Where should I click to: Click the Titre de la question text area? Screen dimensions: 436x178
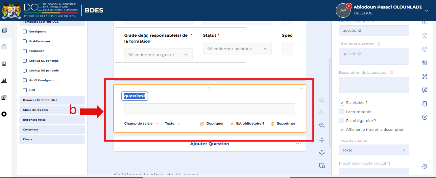click(x=374, y=57)
